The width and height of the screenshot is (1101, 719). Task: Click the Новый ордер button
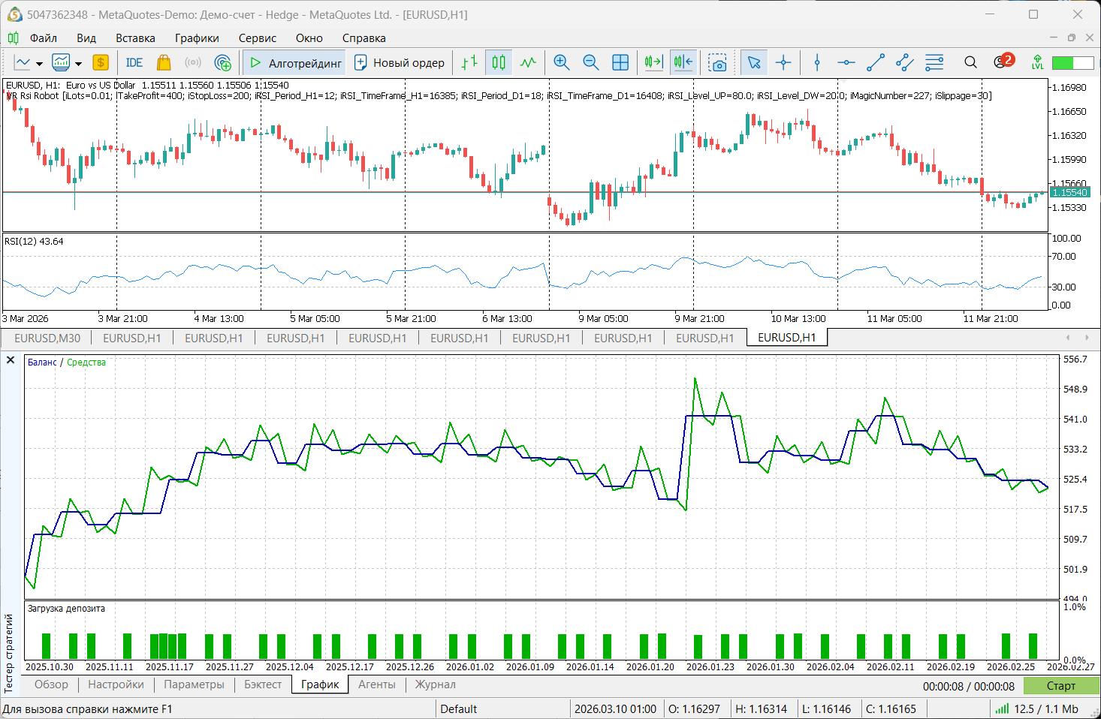(400, 62)
